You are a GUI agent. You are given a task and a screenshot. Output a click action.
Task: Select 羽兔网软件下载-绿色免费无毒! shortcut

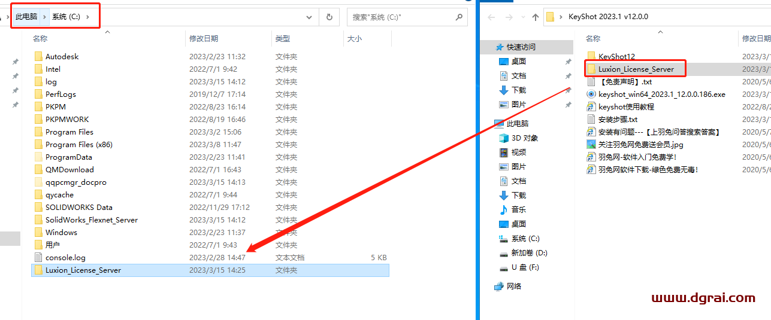[x=648, y=169]
